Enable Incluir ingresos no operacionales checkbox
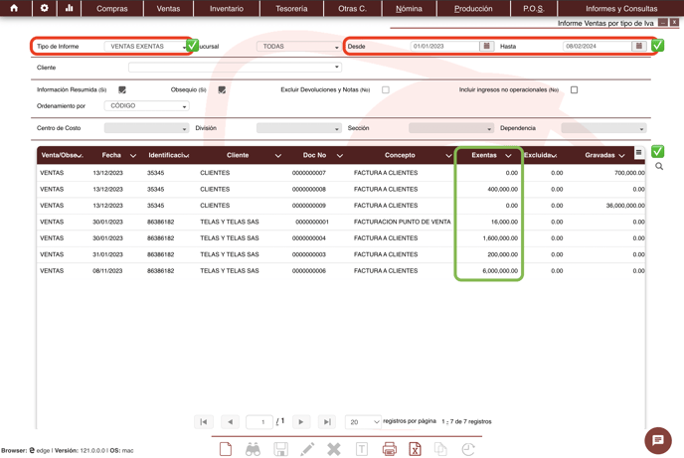Image resolution: width=684 pixels, height=458 pixels. 574,89
